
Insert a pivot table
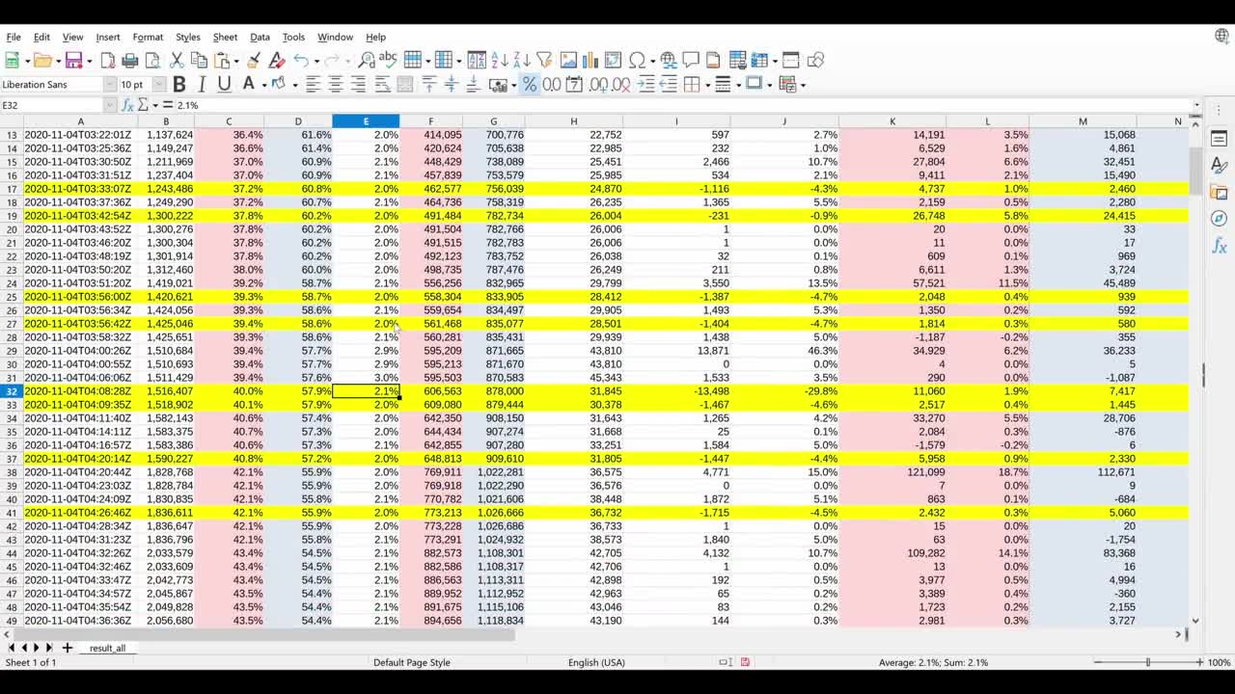pyautogui.click(x=613, y=60)
